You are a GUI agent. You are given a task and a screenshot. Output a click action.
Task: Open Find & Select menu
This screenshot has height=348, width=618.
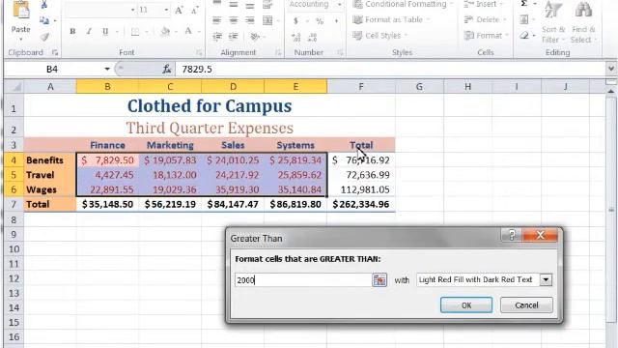click(x=583, y=21)
